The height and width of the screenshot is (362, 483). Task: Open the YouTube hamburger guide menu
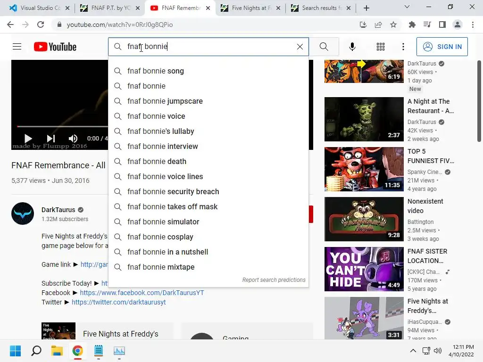pyautogui.click(x=17, y=47)
